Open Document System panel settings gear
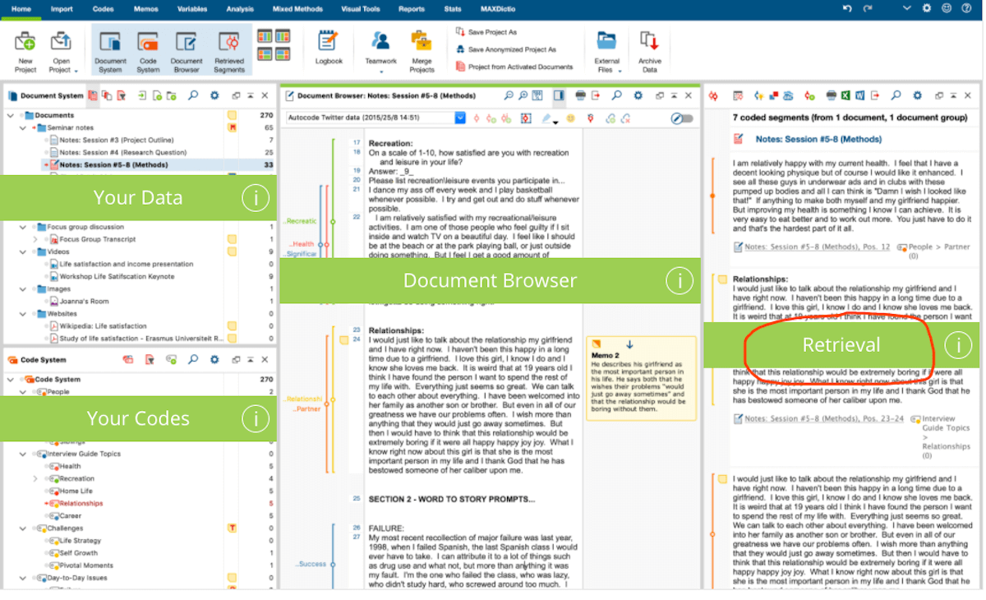This screenshot has height=600, width=986. coord(214,95)
